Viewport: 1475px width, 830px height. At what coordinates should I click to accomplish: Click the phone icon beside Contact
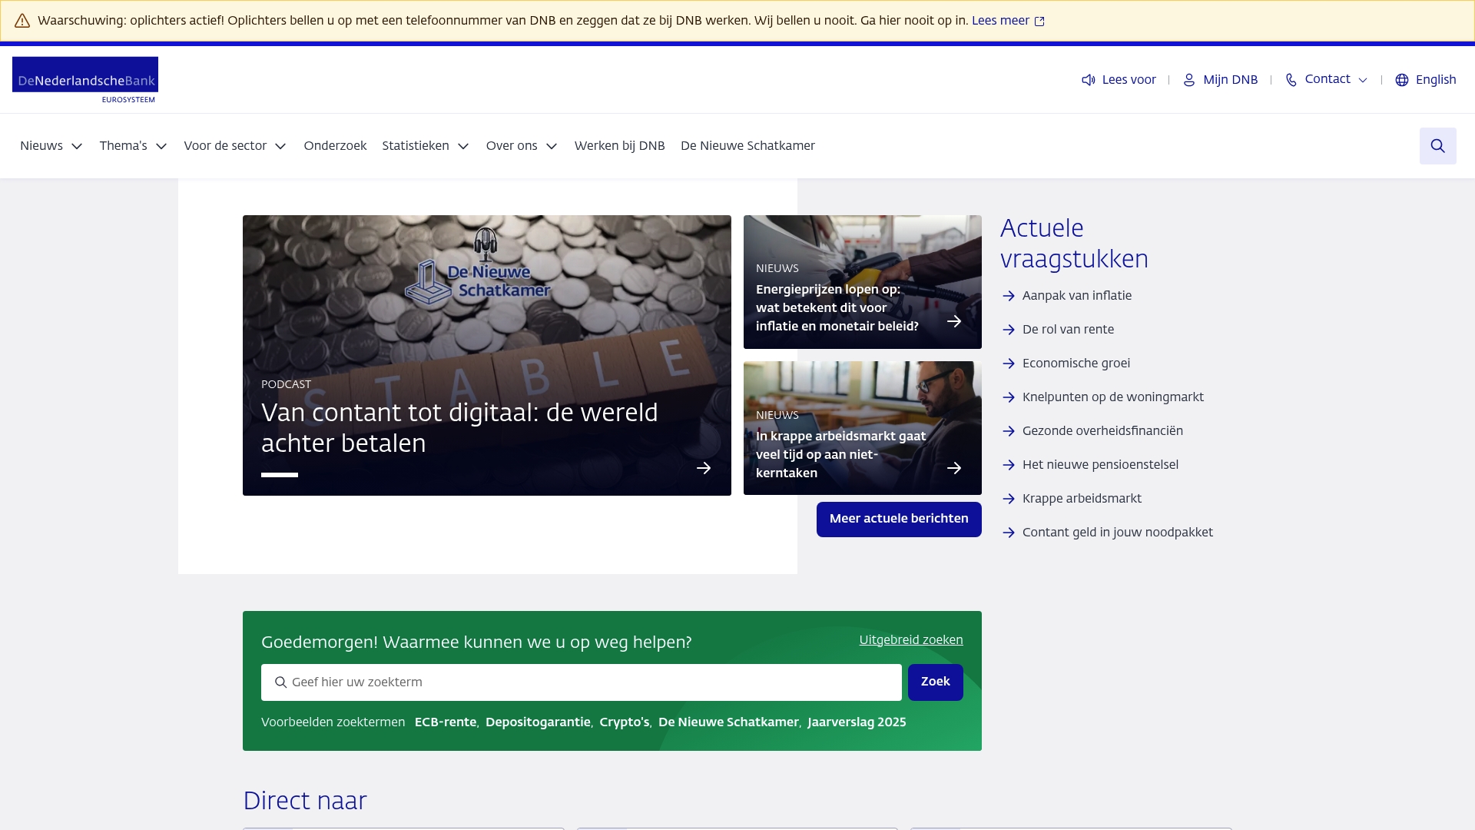pos(1291,80)
